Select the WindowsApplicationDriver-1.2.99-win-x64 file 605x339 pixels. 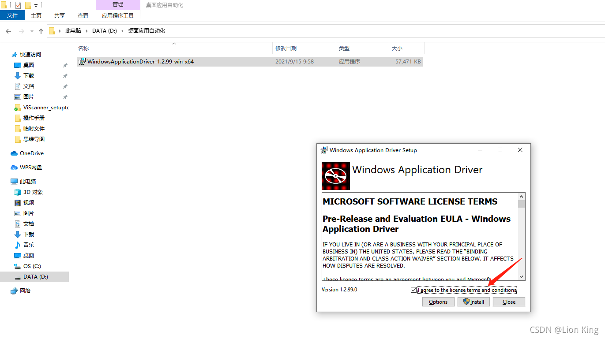[x=250, y=62]
